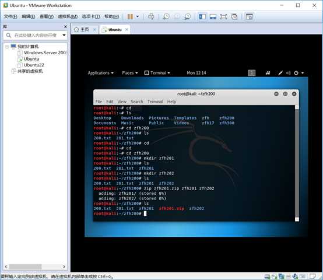
Task: Click the pause virtual machine toolbar icon
Action: tap(130, 16)
